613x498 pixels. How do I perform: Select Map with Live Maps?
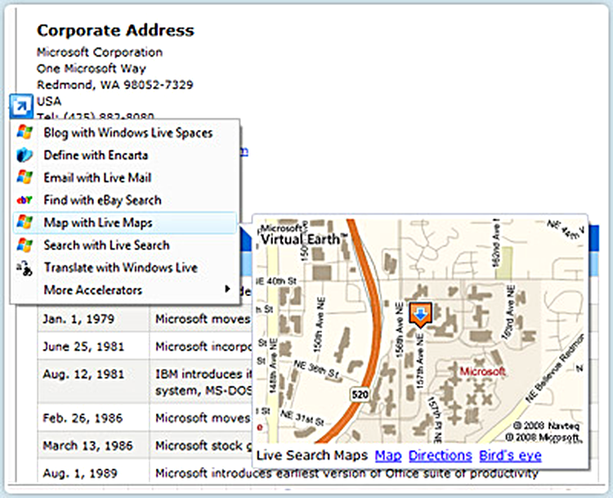(125, 222)
